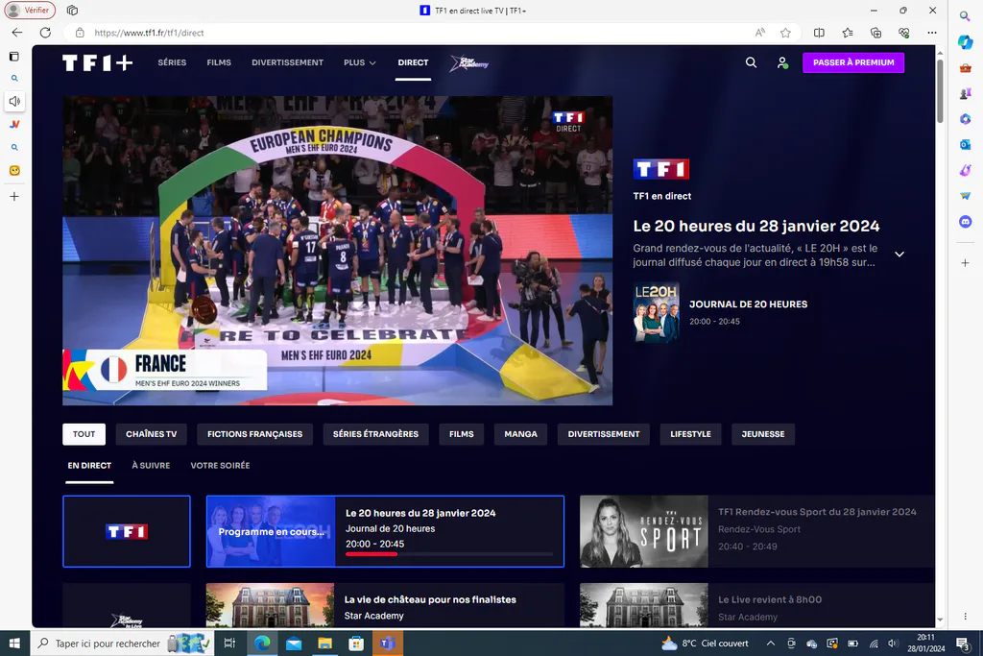Click the browser address bar URL
This screenshot has height=656, width=983.
149,33
